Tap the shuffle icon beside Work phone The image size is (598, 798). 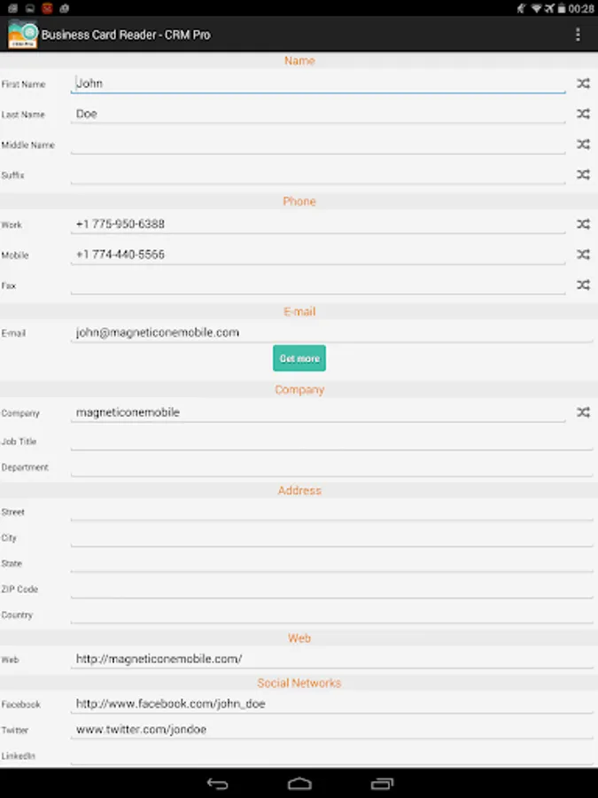(583, 224)
